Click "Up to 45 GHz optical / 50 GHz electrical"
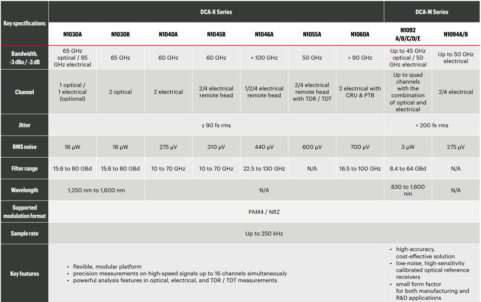The width and height of the screenshot is (481, 302). [x=408, y=58]
